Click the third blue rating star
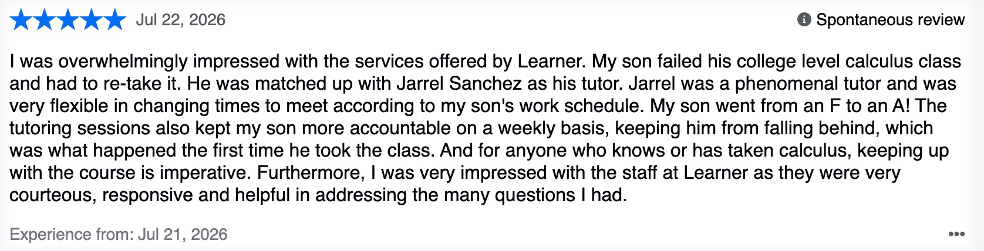The width and height of the screenshot is (984, 251). click(68, 20)
